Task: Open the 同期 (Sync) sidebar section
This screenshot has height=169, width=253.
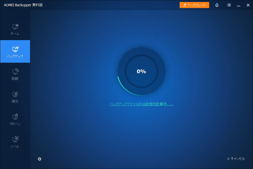Action: point(15,74)
